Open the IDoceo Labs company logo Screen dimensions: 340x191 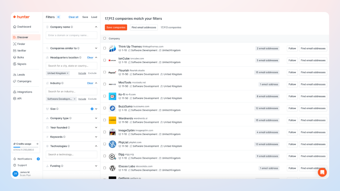coord(112,168)
